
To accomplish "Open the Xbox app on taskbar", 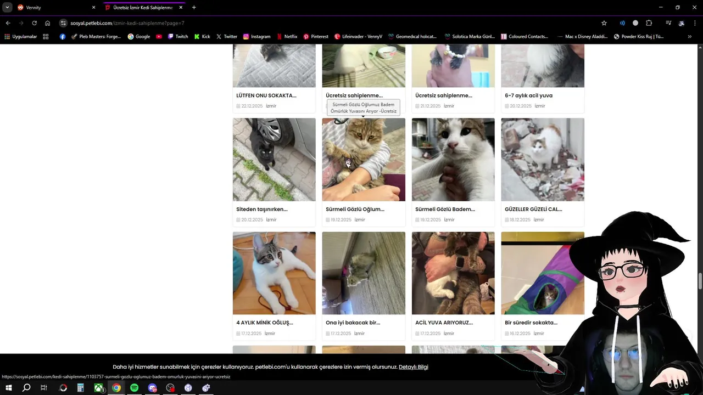I will (98, 388).
